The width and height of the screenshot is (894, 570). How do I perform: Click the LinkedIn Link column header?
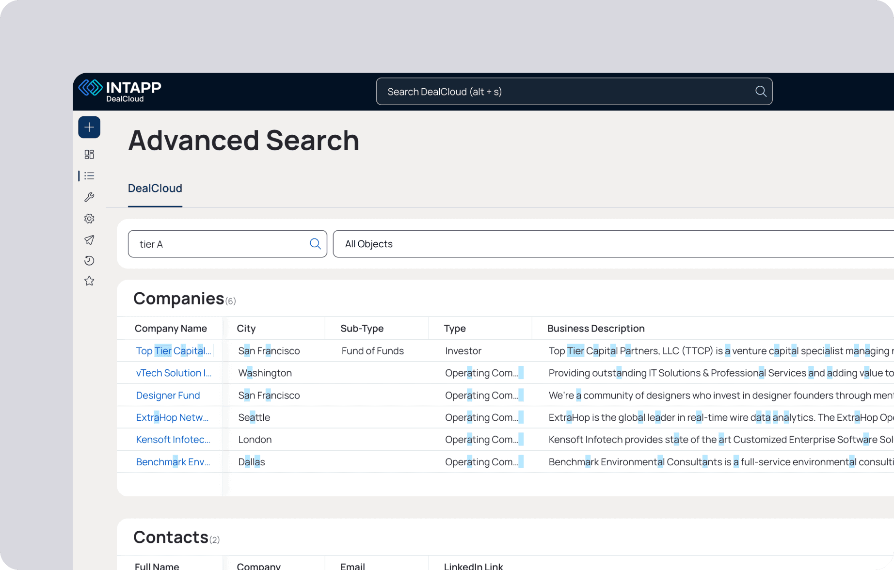[474, 566]
